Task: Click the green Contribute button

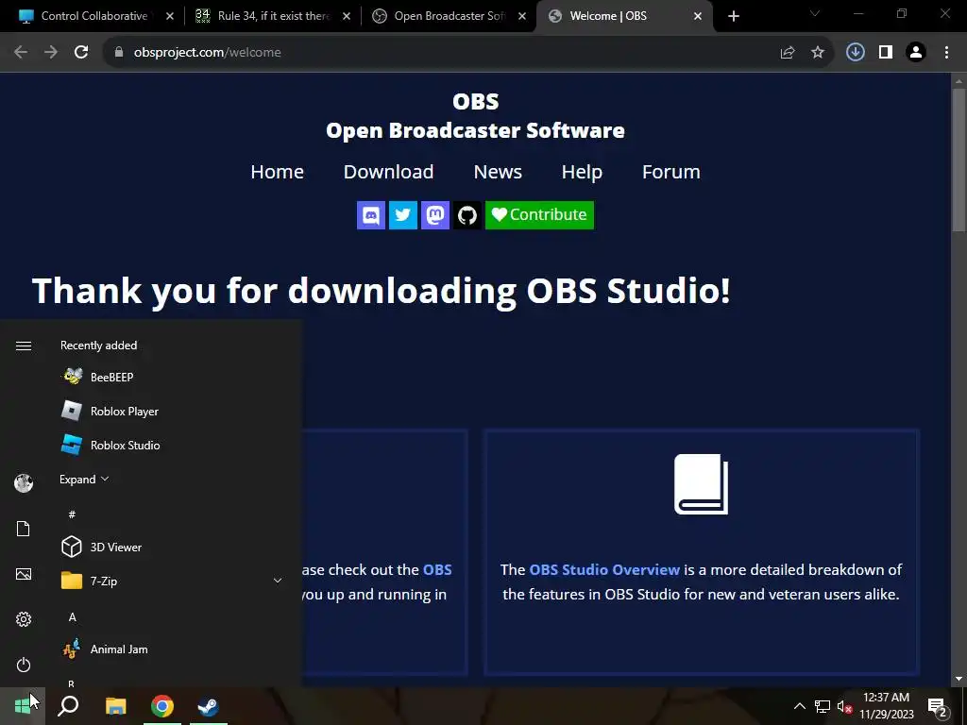Action: pos(539,215)
